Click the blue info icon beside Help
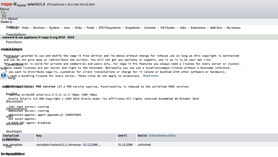This screenshot has height=157, width=278. (x=3, y=75)
